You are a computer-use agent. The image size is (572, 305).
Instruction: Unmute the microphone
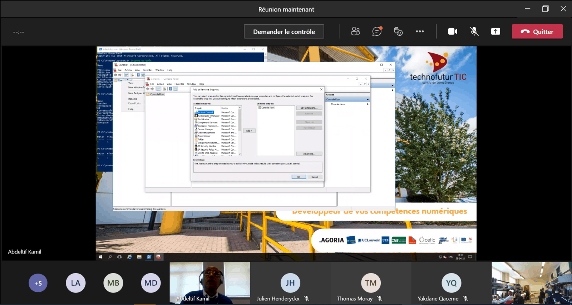tap(474, 31)
